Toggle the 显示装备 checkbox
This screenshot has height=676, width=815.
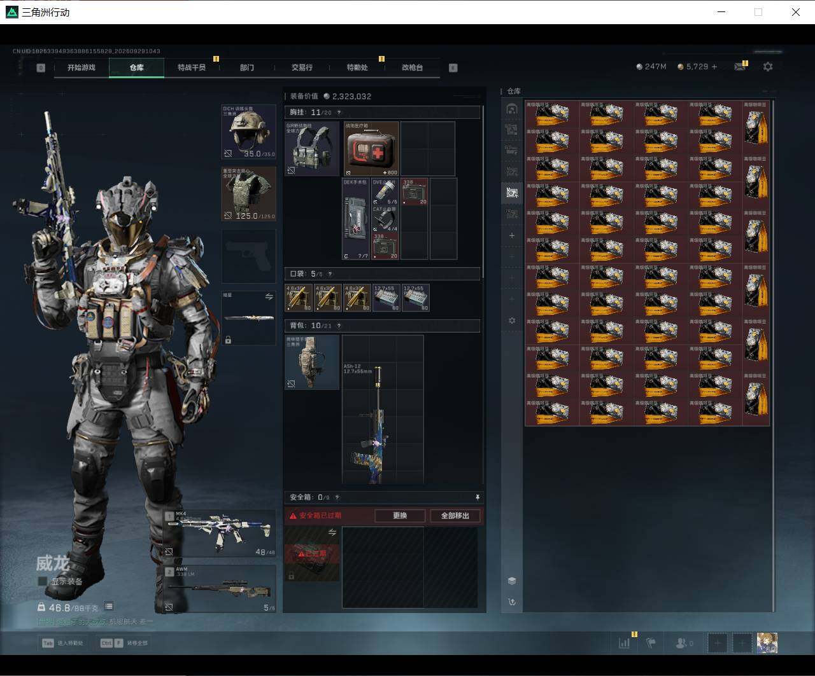click(x=43, y=581)
